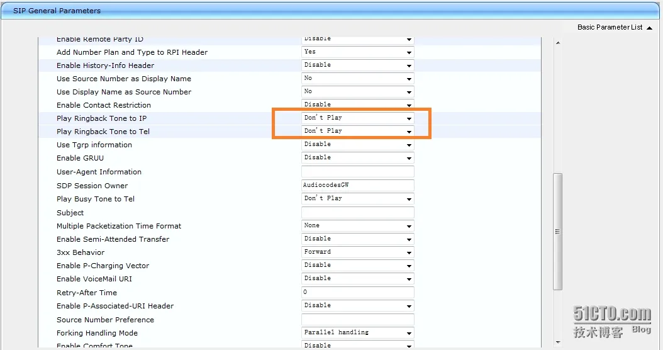This screenshot has width=663, height=350.
Task: Click the User-Agent Information input field
Action: (358, 171)
